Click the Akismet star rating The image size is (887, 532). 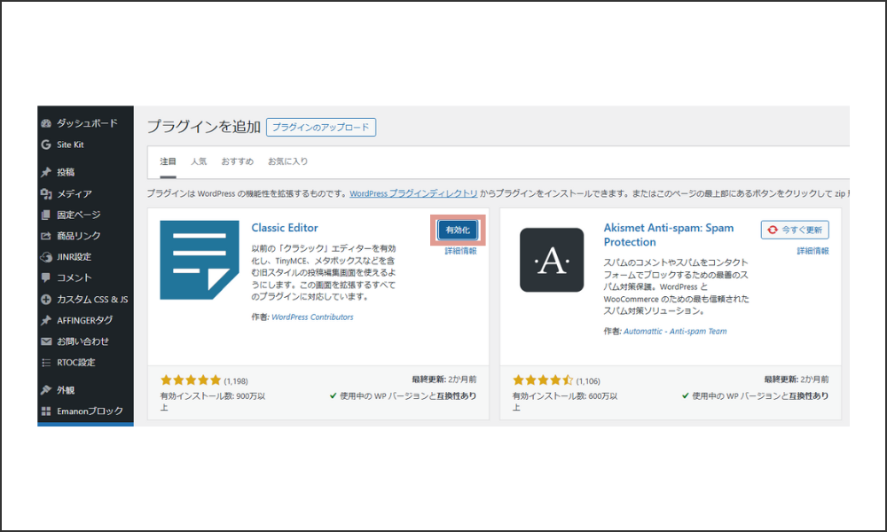tap(543, 380)
